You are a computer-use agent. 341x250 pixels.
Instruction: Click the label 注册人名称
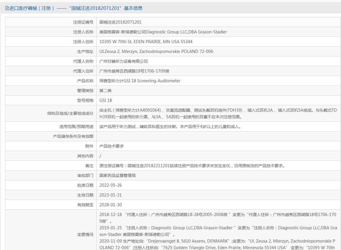[x=83, y=32]
